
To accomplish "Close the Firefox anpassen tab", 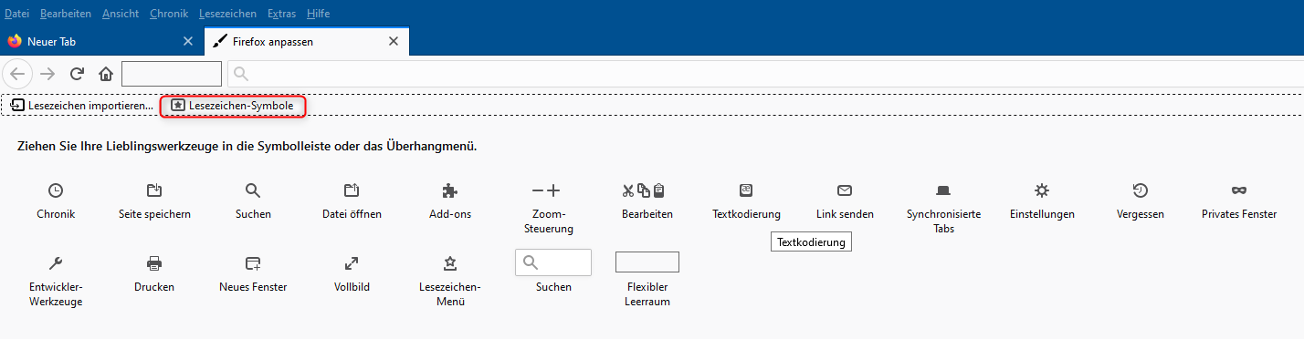I will [394, 41].
